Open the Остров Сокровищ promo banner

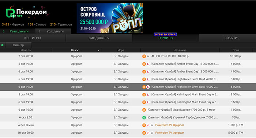point(110,18)
